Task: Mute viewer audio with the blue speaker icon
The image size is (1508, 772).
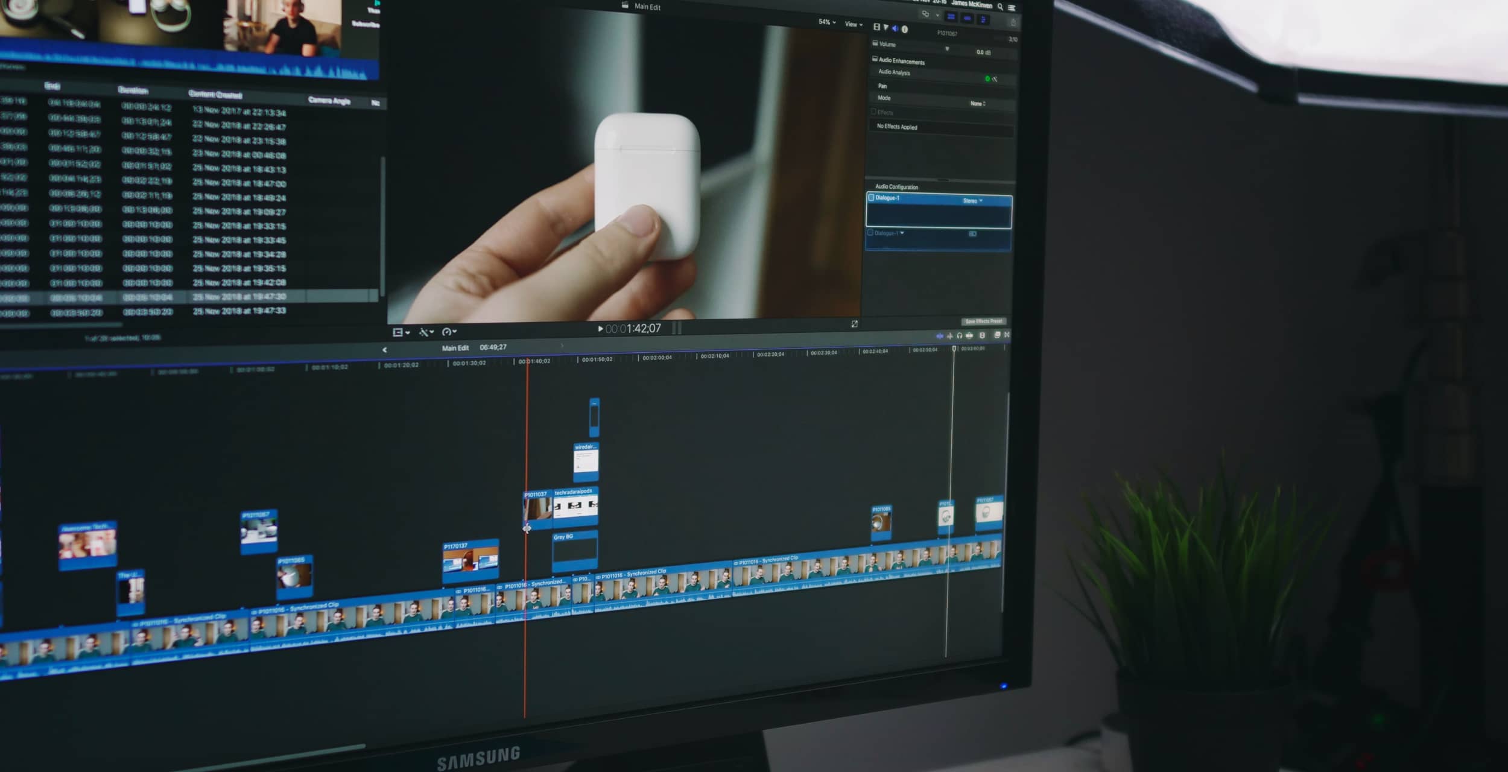Action: pyautogui.click(x=895, y=27)
